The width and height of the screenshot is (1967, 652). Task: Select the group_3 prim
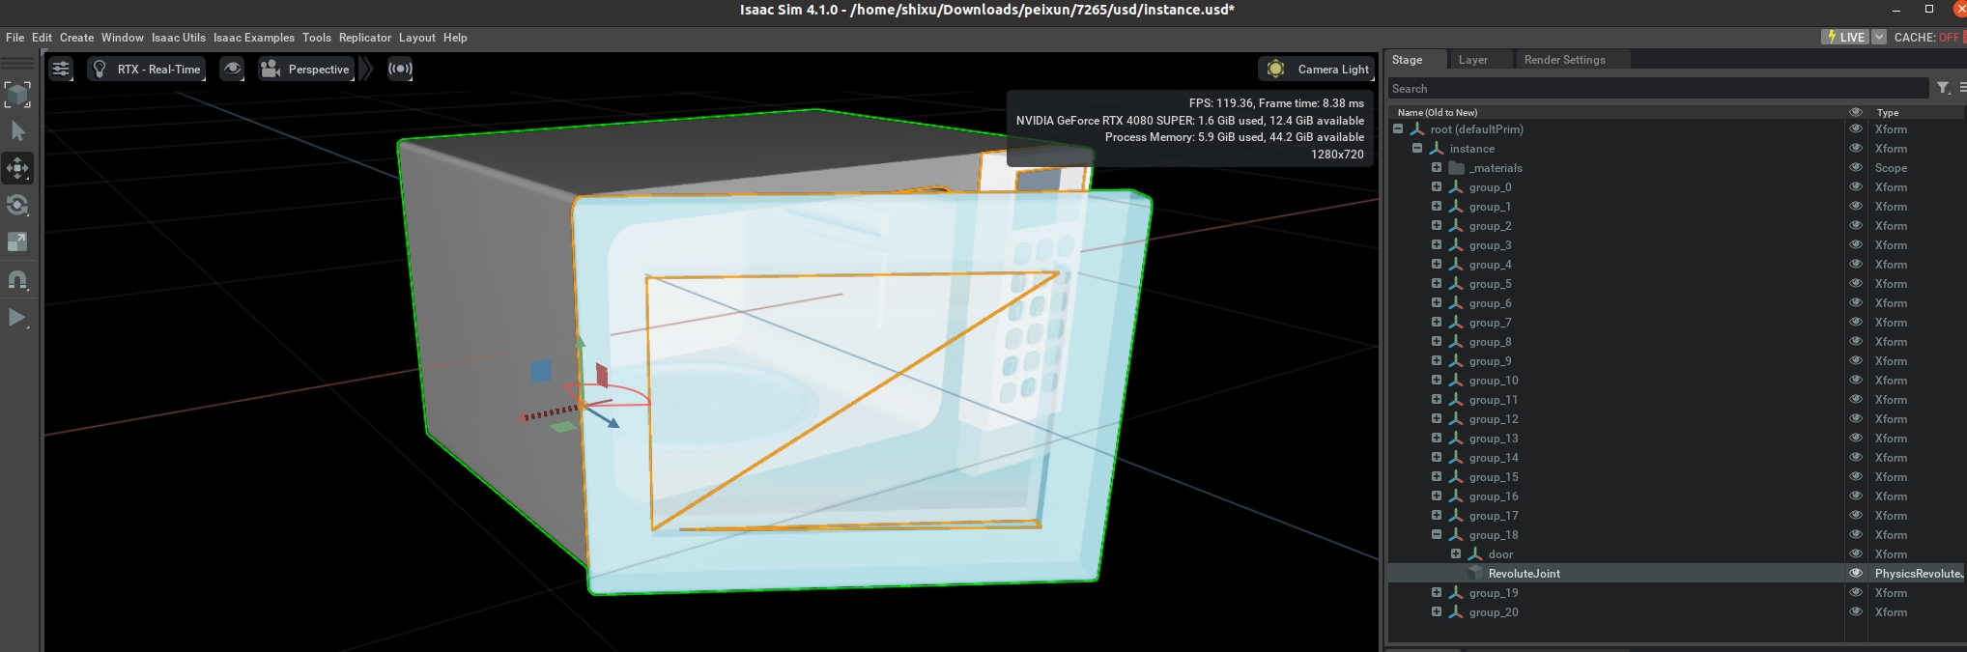click(1490, 245)
